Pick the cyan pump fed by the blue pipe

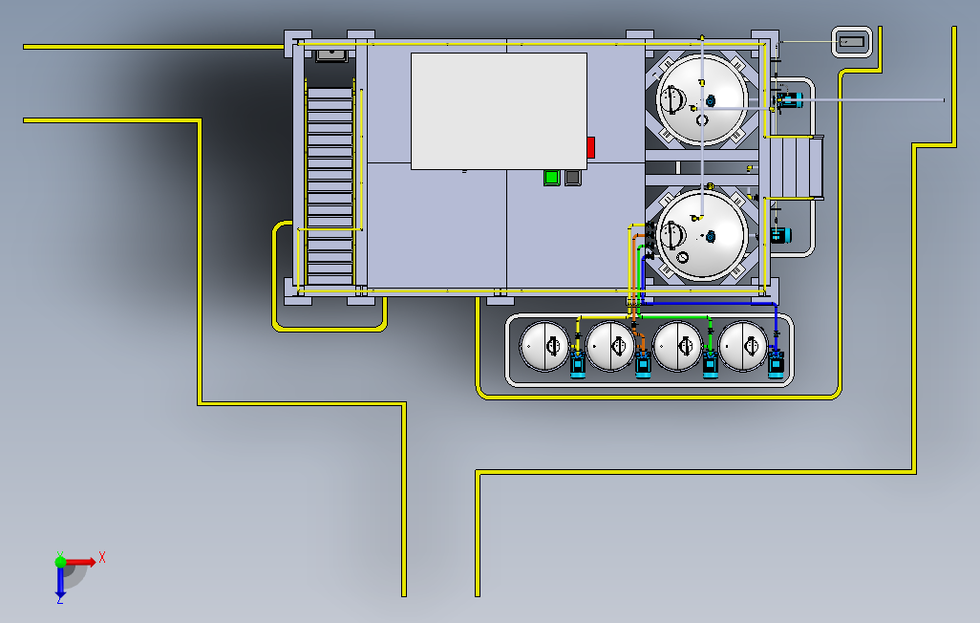coord(776,364)
